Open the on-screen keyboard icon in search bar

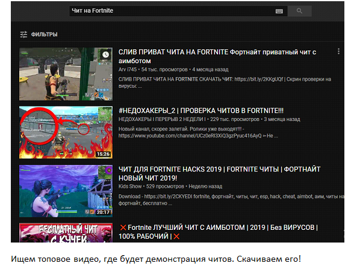[279, 11]
